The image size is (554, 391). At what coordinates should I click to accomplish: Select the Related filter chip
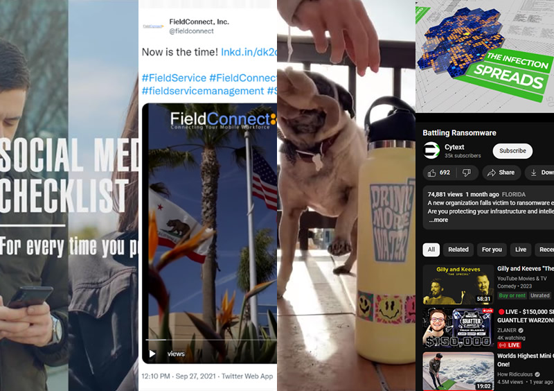pos(458,250)
